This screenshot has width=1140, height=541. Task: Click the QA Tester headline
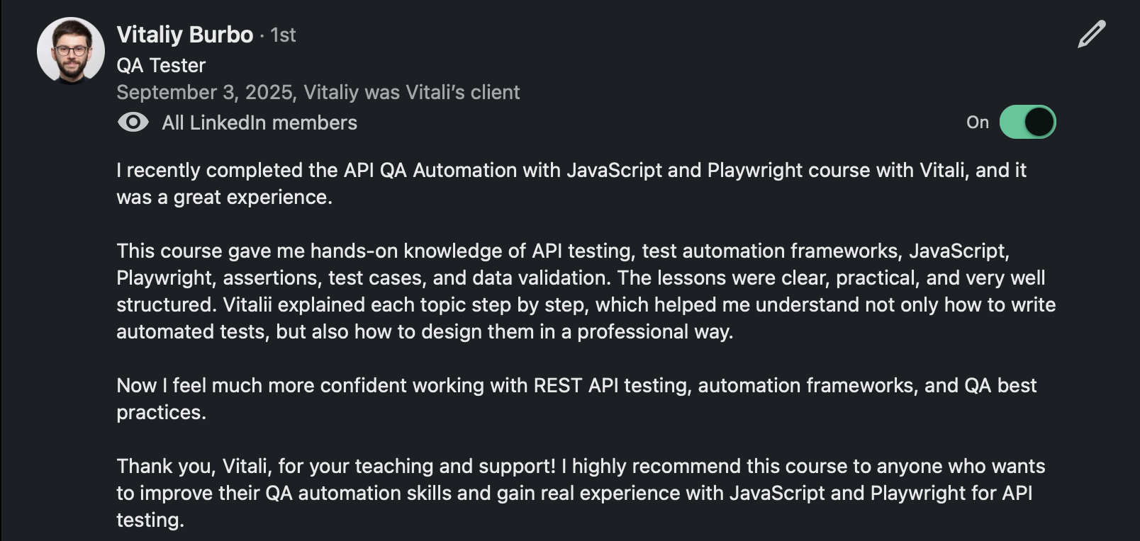(x=161, y=65)
